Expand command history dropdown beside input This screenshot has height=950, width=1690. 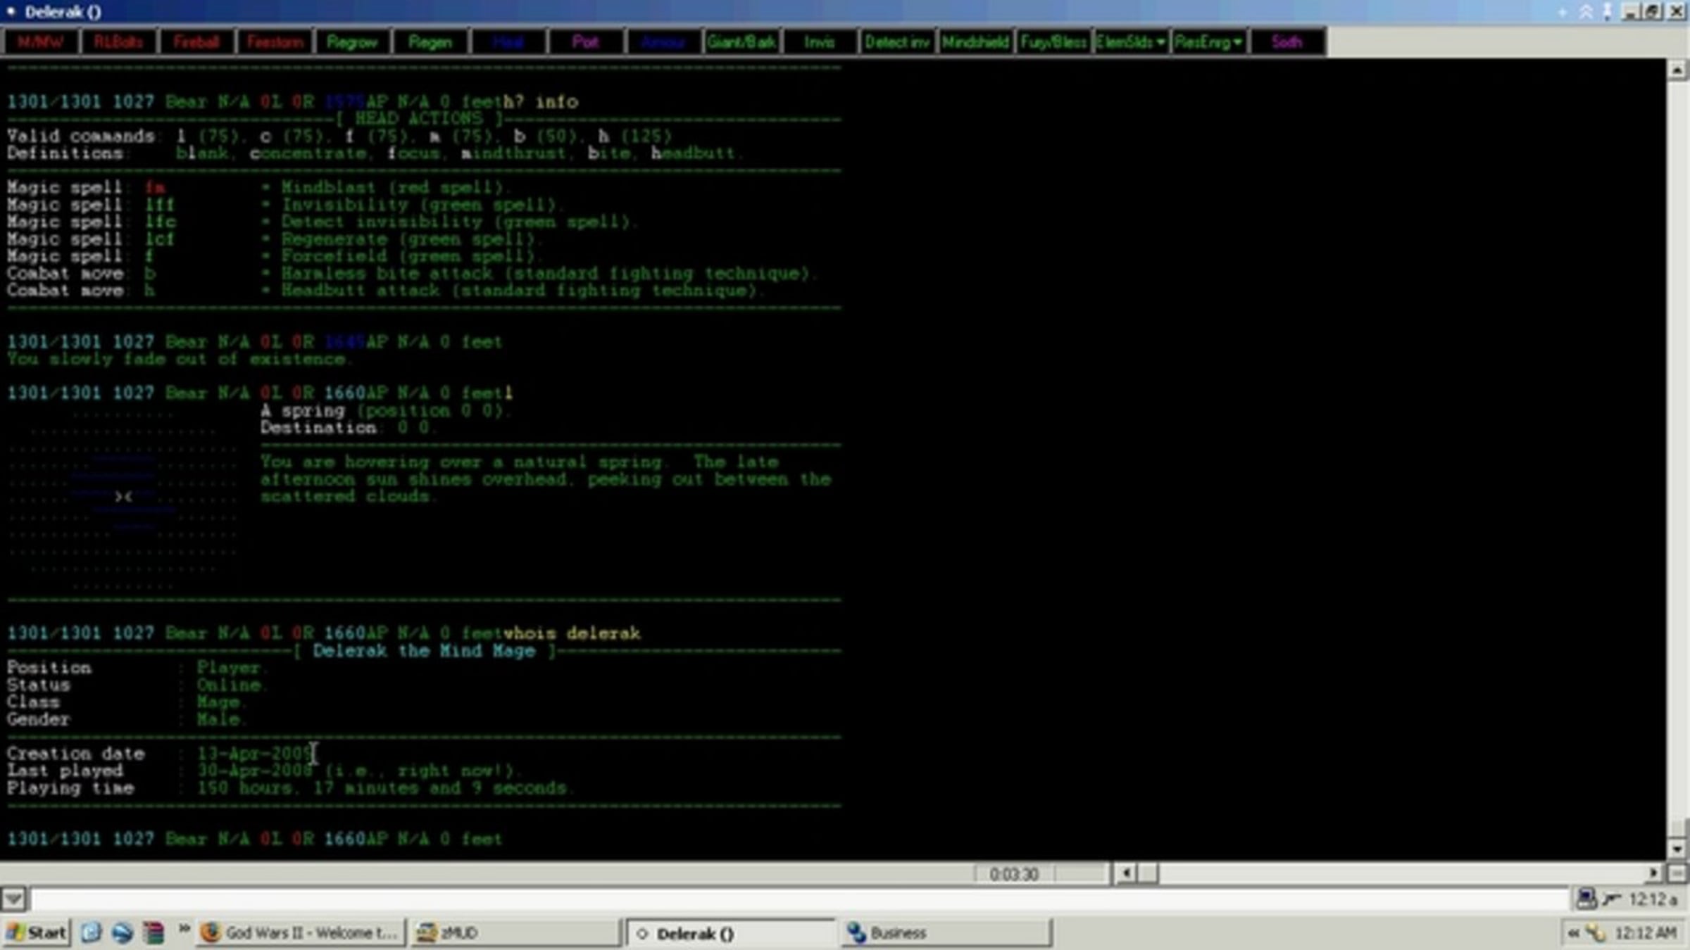[13, 899]
